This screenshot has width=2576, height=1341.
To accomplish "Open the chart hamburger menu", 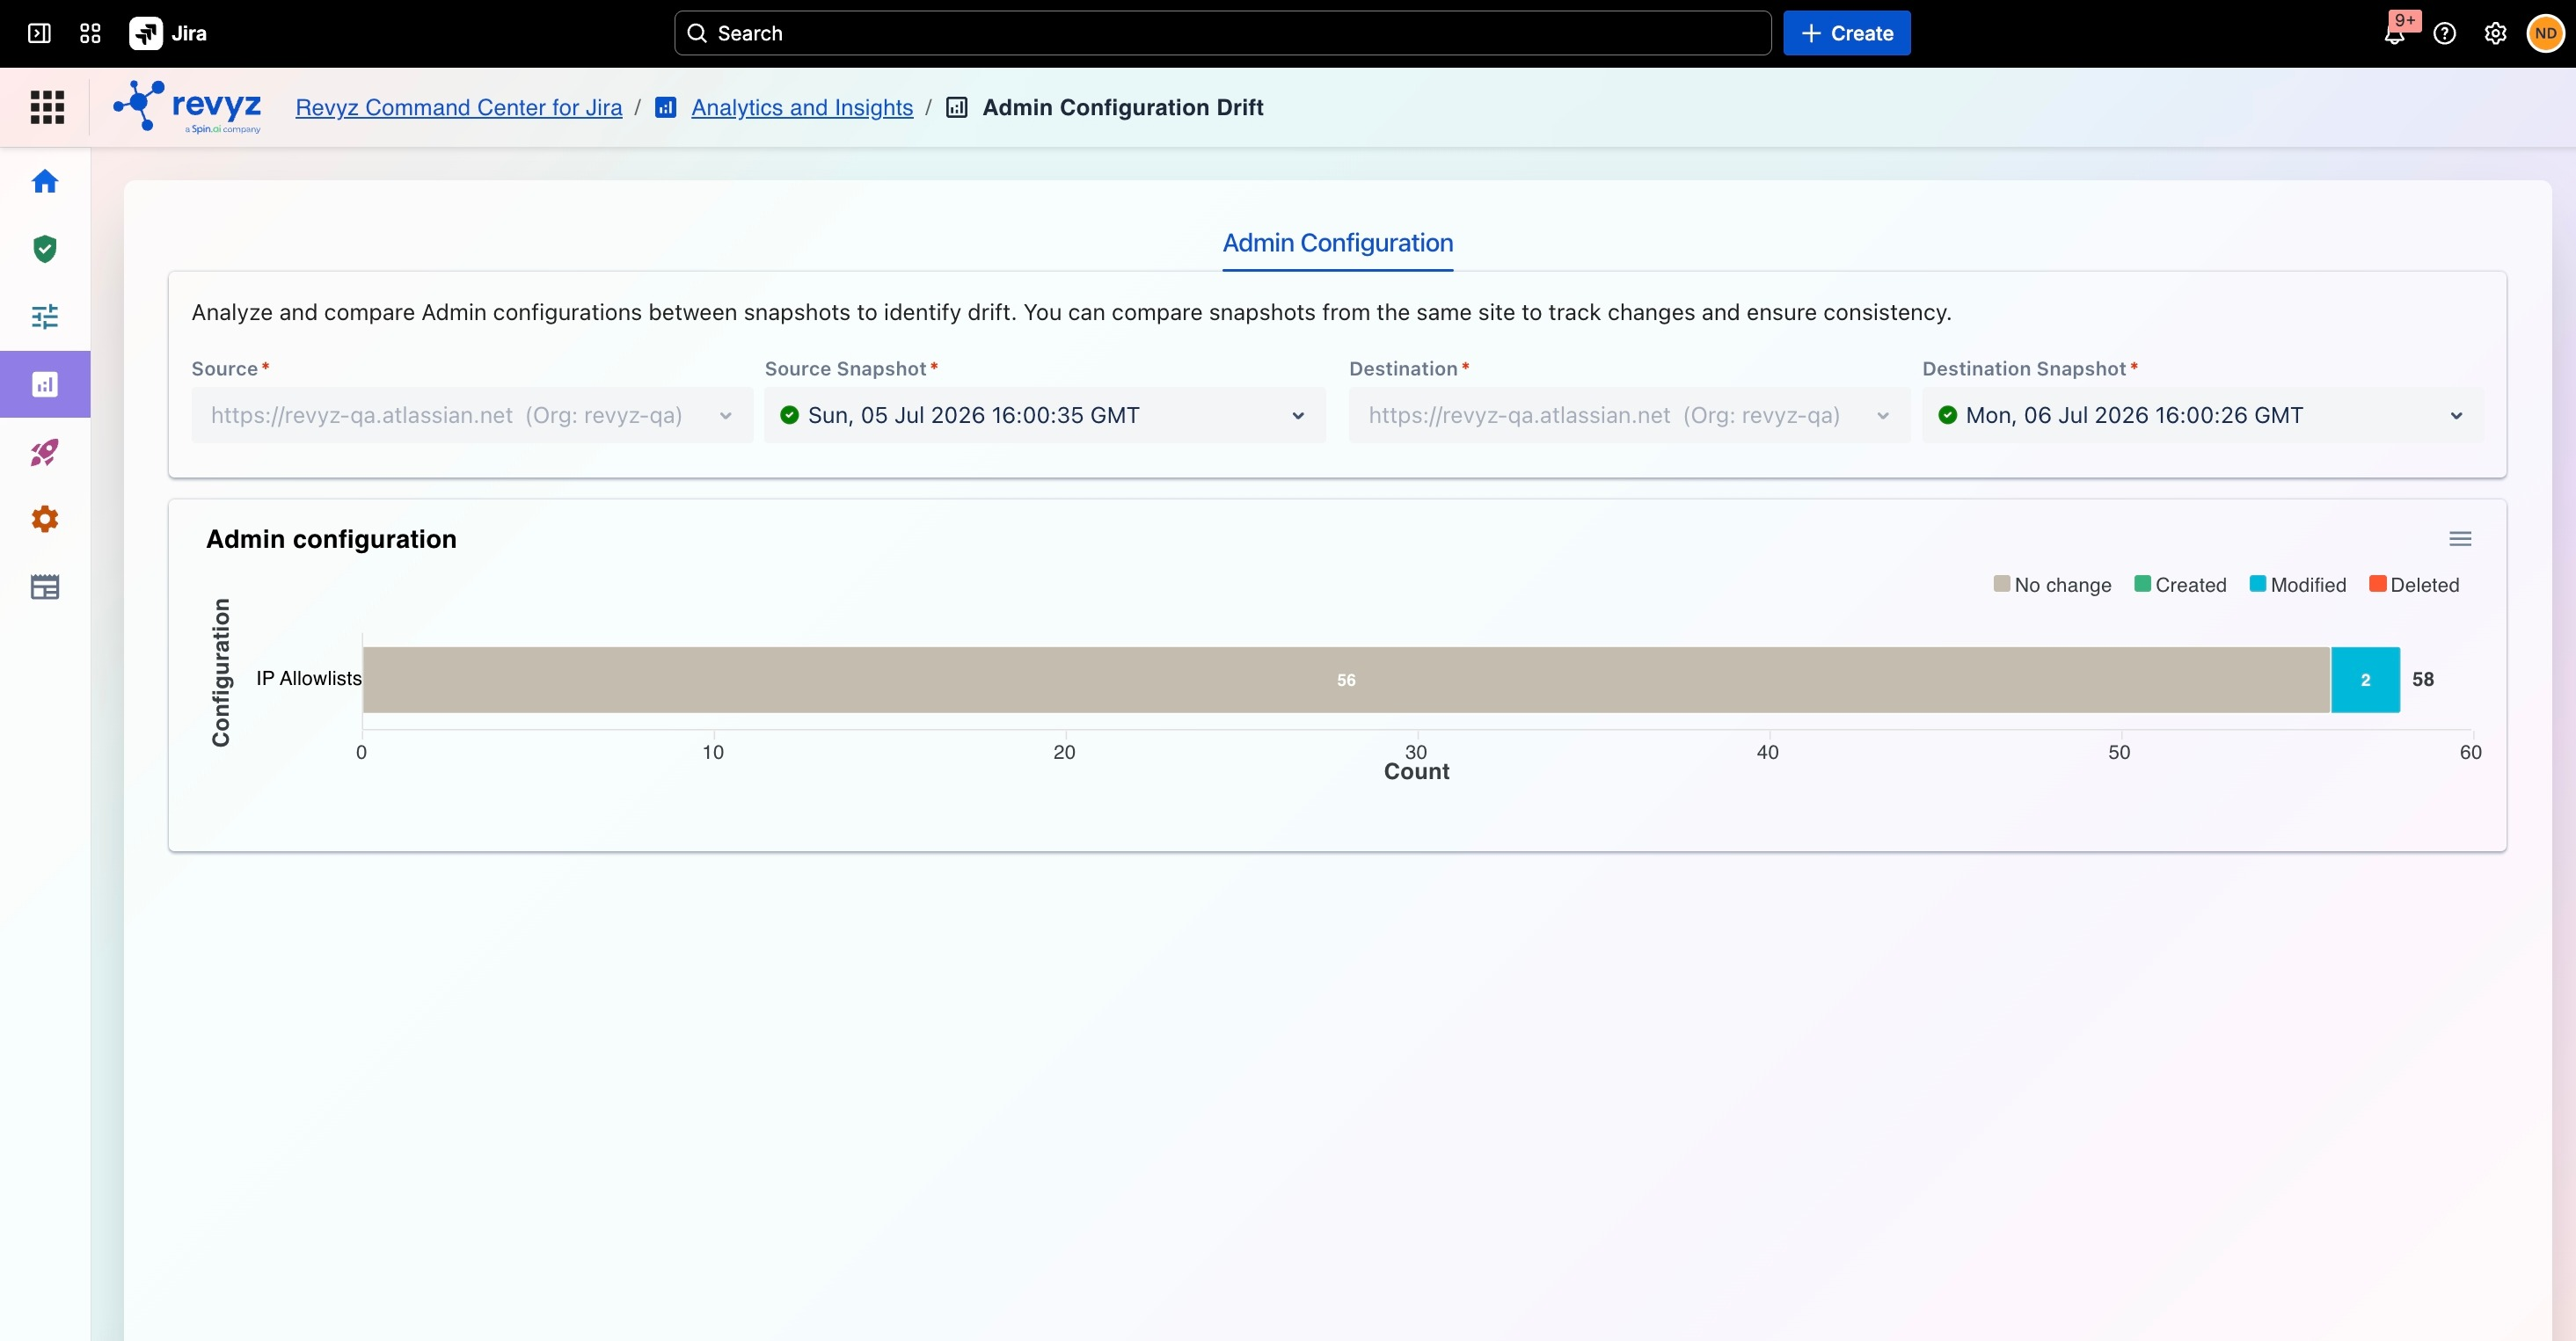I will [2460, 539].
